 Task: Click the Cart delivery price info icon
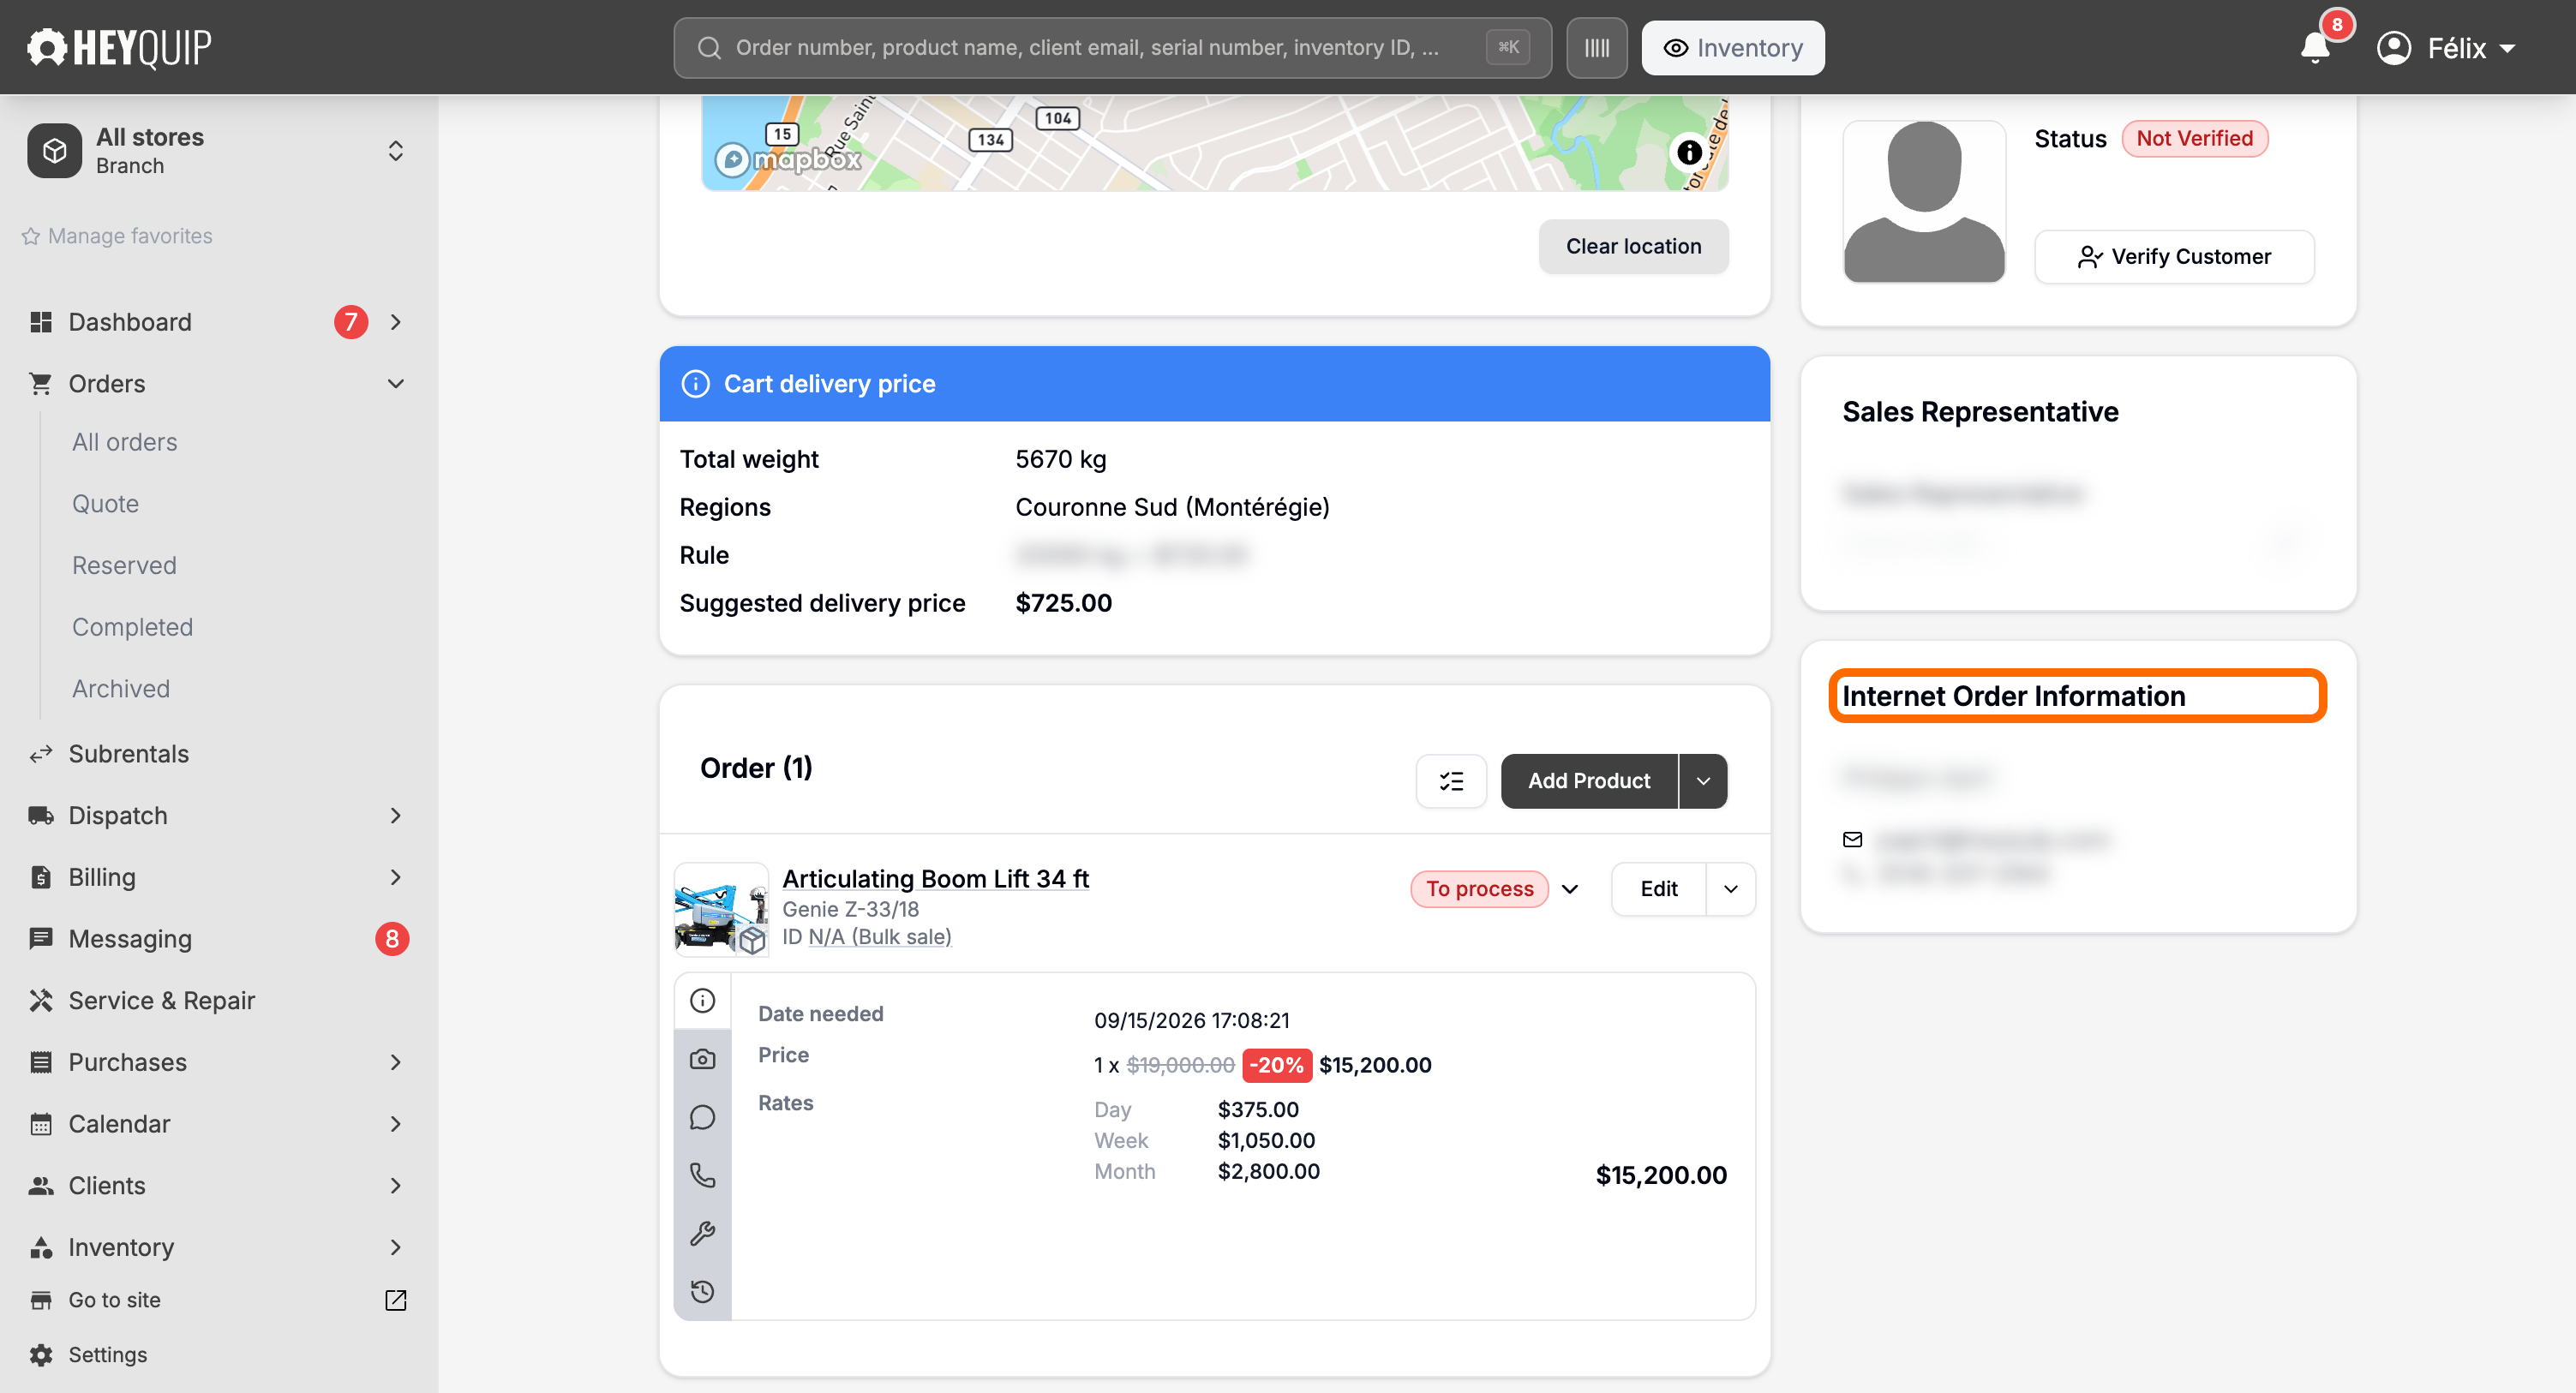coord(695,383)
